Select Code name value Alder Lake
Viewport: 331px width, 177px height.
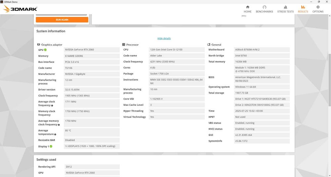tap(177, 56)
